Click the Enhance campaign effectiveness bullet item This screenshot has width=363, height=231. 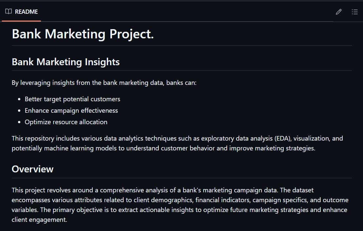pyautogui.click(x=71, y=110)
